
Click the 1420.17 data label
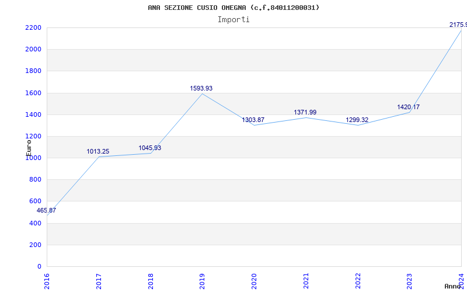[408, 107]
